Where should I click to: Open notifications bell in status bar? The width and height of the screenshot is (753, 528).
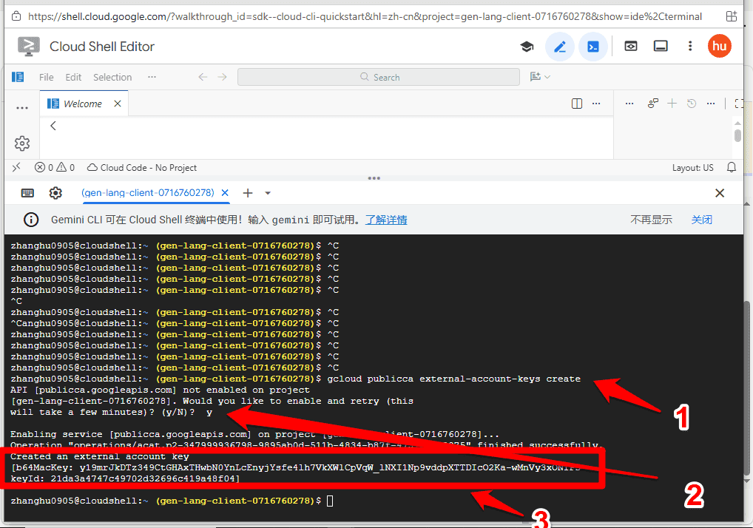(732, 167)
